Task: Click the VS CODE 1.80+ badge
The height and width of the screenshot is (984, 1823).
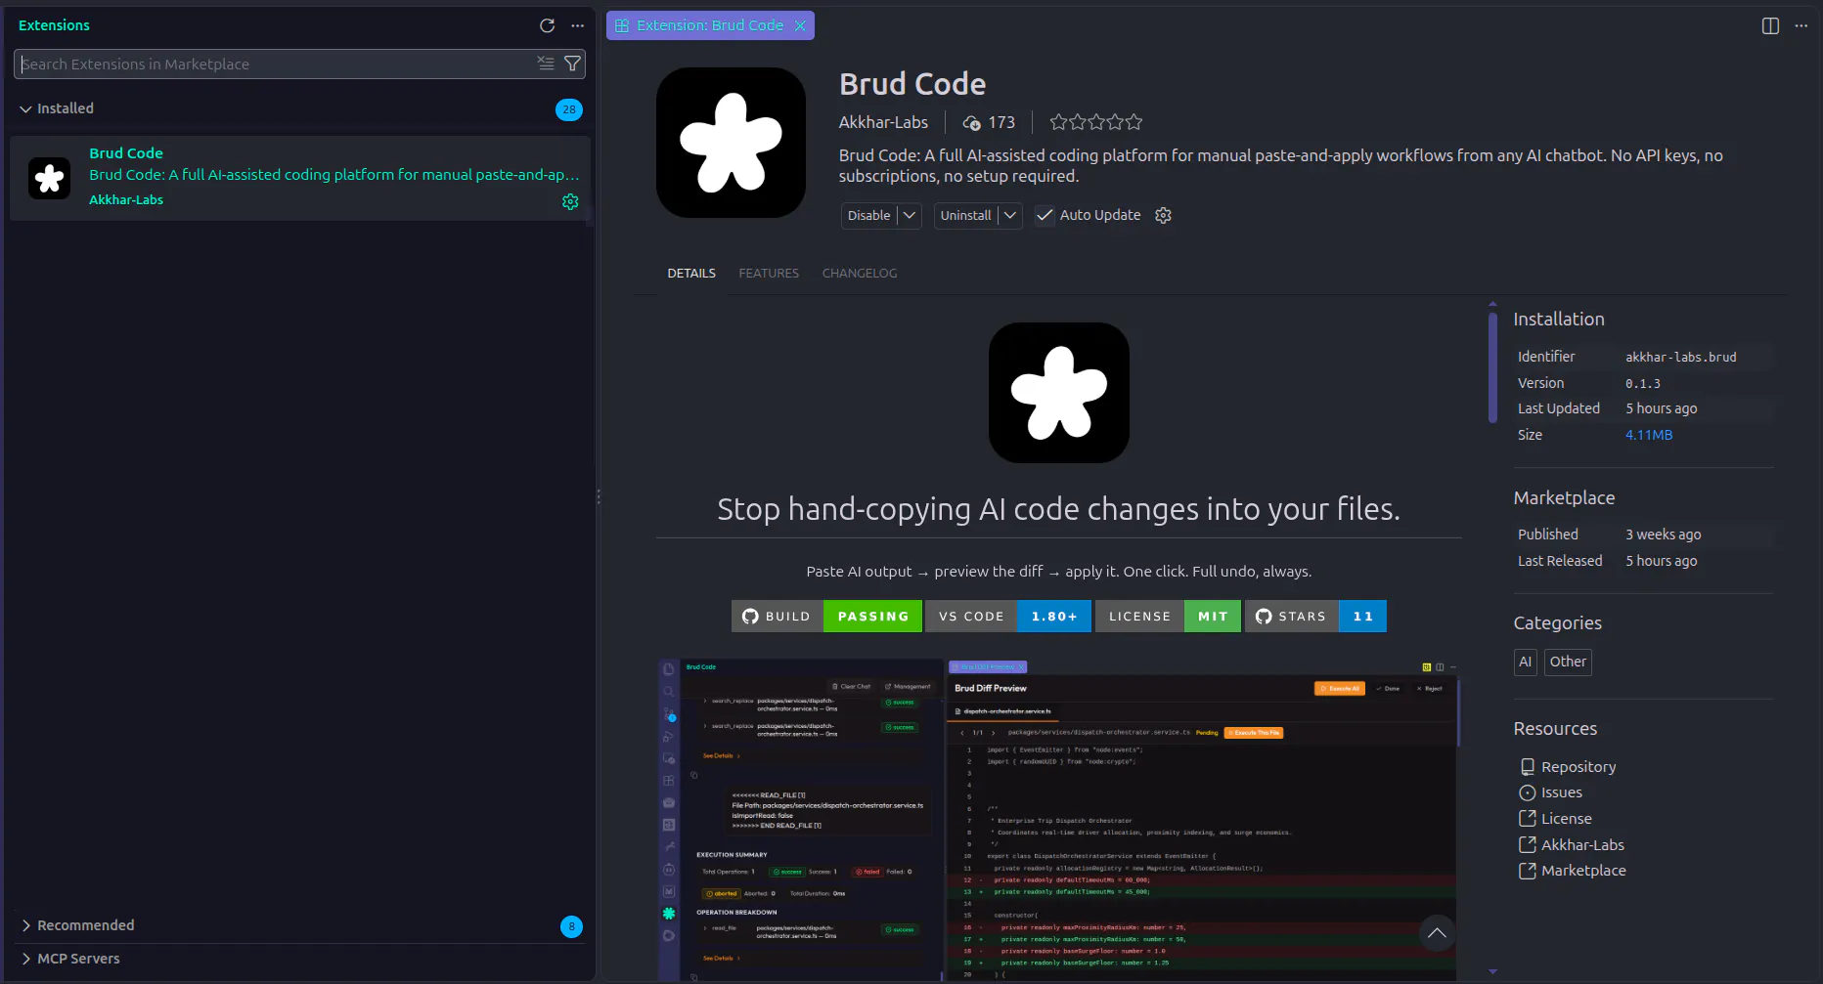Action: point(1008,617)
